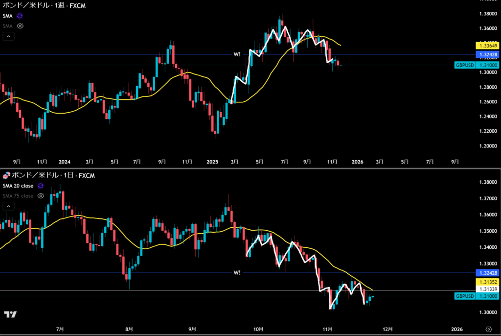Click the sync icon beside SMA 20 close
Viewport: 501px width, 336px height.
pyautogui.click(x=40, y=186)
